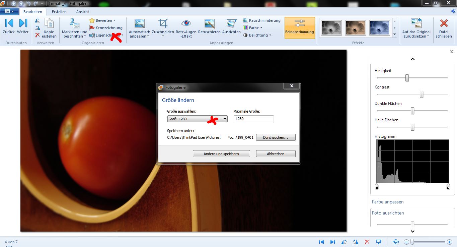Zoom in with the plus button
Screen dimensions: 457x247
[450, 242]
